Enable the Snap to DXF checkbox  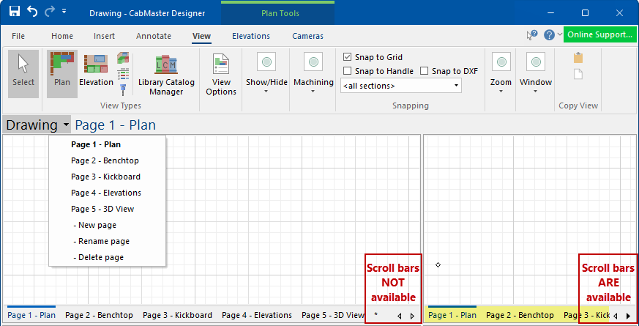tap(425, 71)
